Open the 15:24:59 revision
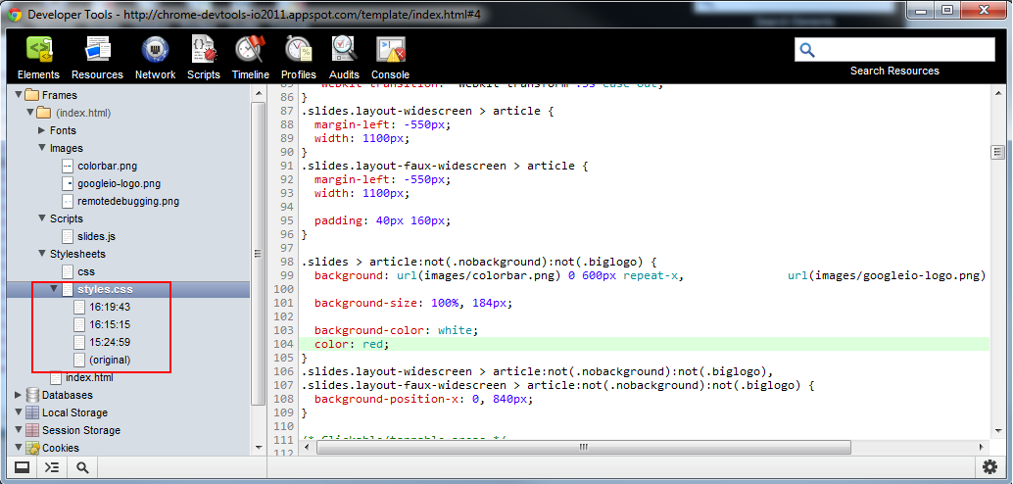The image size is (1013, 484). point(102,342)
